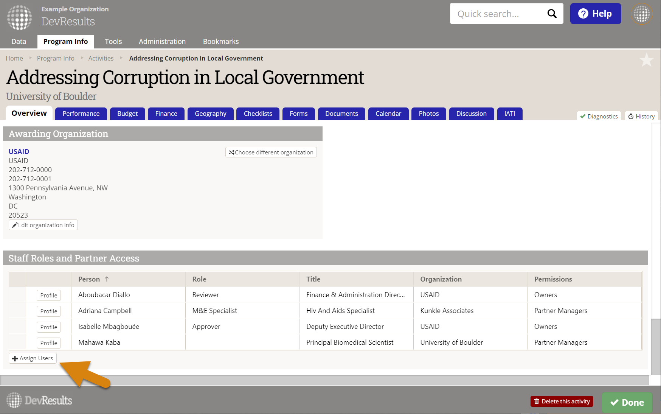
Task: Click the Principal Biomedical Scientist title cell
Action: [x=356, y=342]
